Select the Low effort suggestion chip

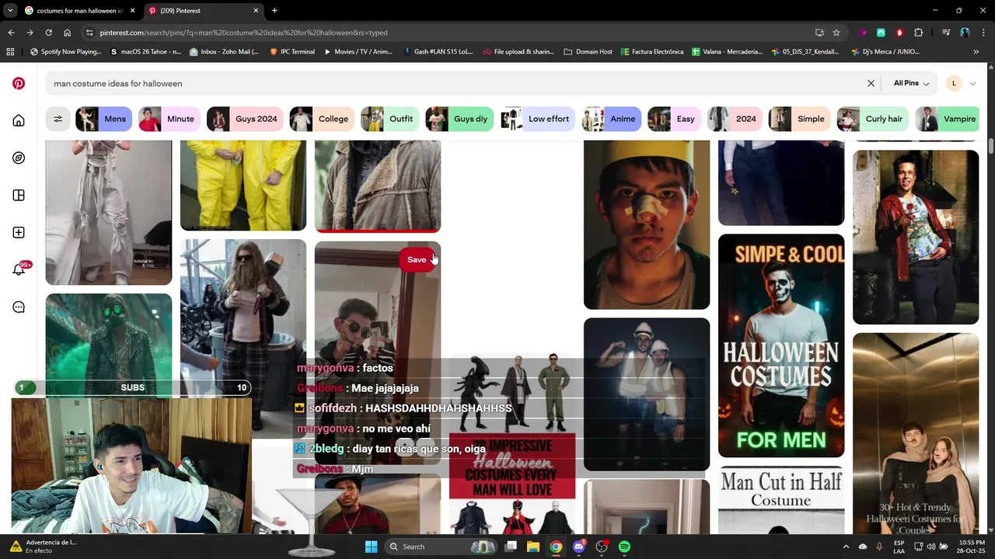coord(537,119)
